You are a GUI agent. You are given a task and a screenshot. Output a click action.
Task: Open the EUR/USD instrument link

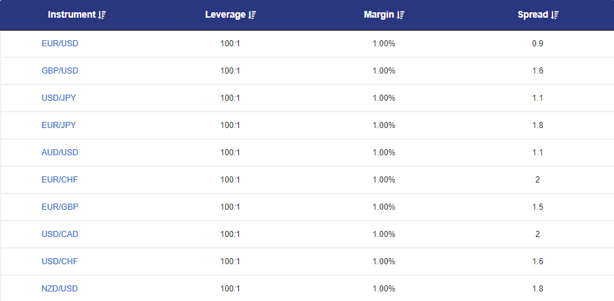click(x=60, y=44)
